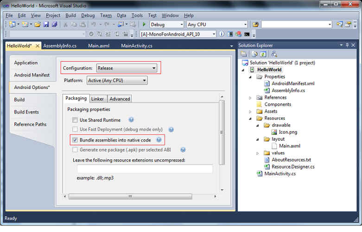Open the Debug menu

(88, 15)
